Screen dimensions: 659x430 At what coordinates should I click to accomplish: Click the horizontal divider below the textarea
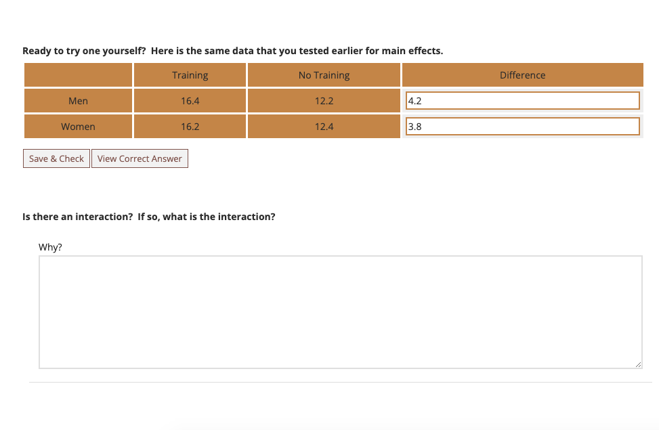point(339,382)
